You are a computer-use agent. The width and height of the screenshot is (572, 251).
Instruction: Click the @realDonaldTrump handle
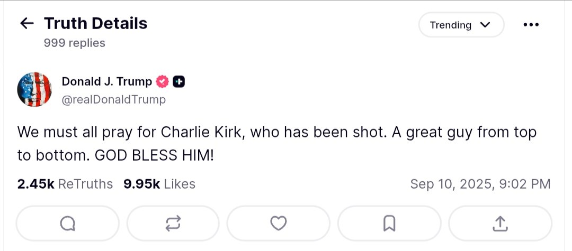tap(114, 99)
